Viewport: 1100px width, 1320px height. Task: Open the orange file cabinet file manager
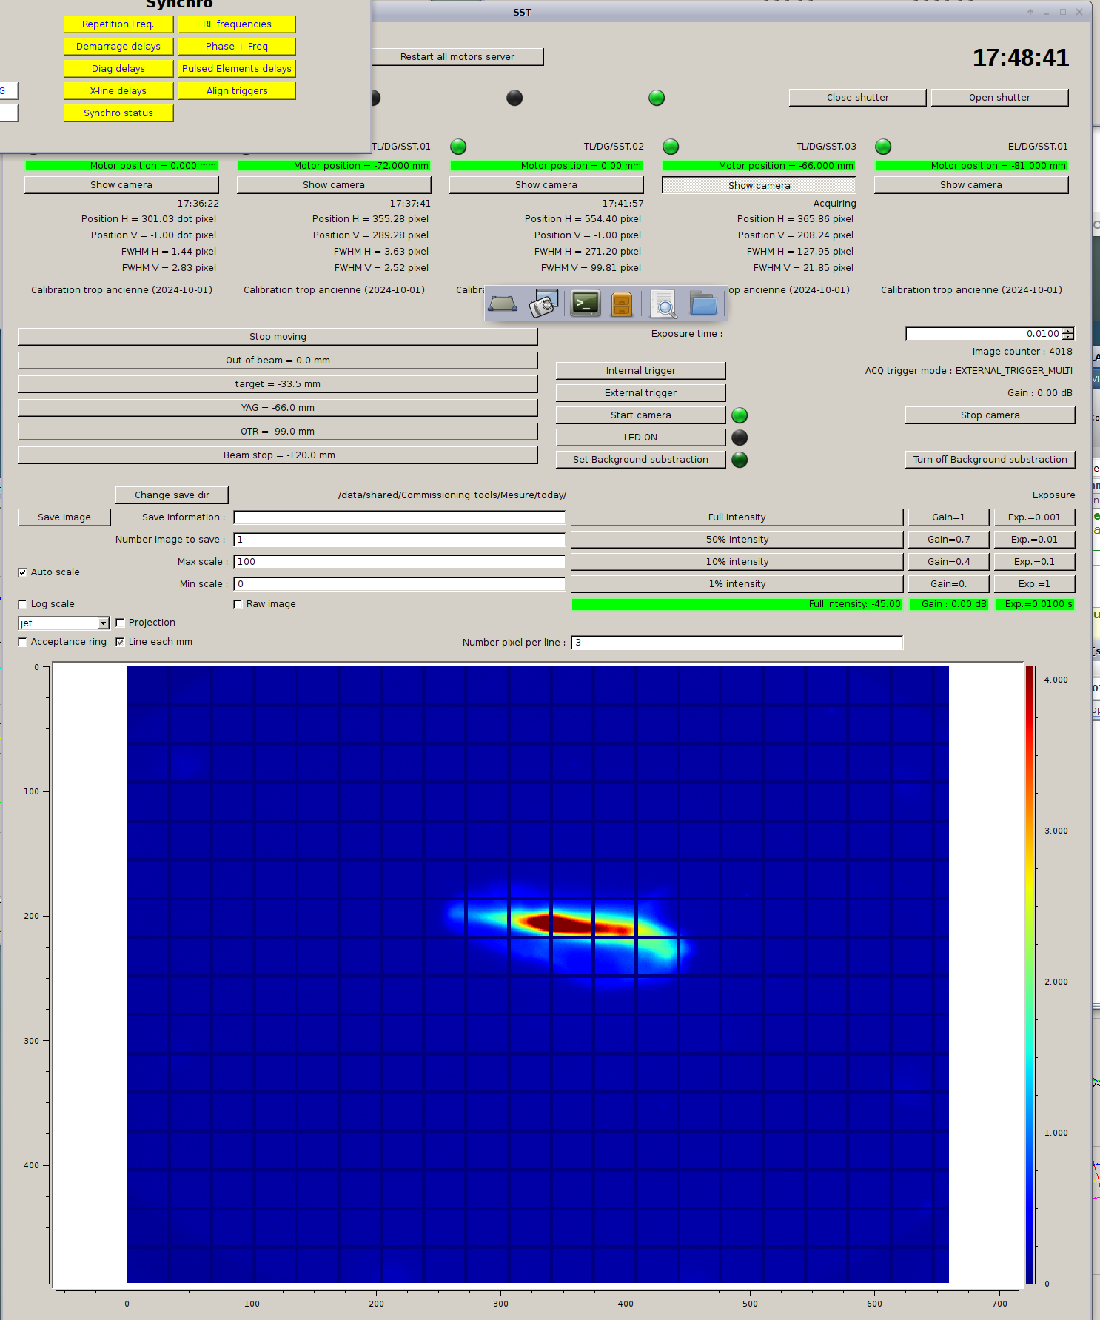[622, 304]
